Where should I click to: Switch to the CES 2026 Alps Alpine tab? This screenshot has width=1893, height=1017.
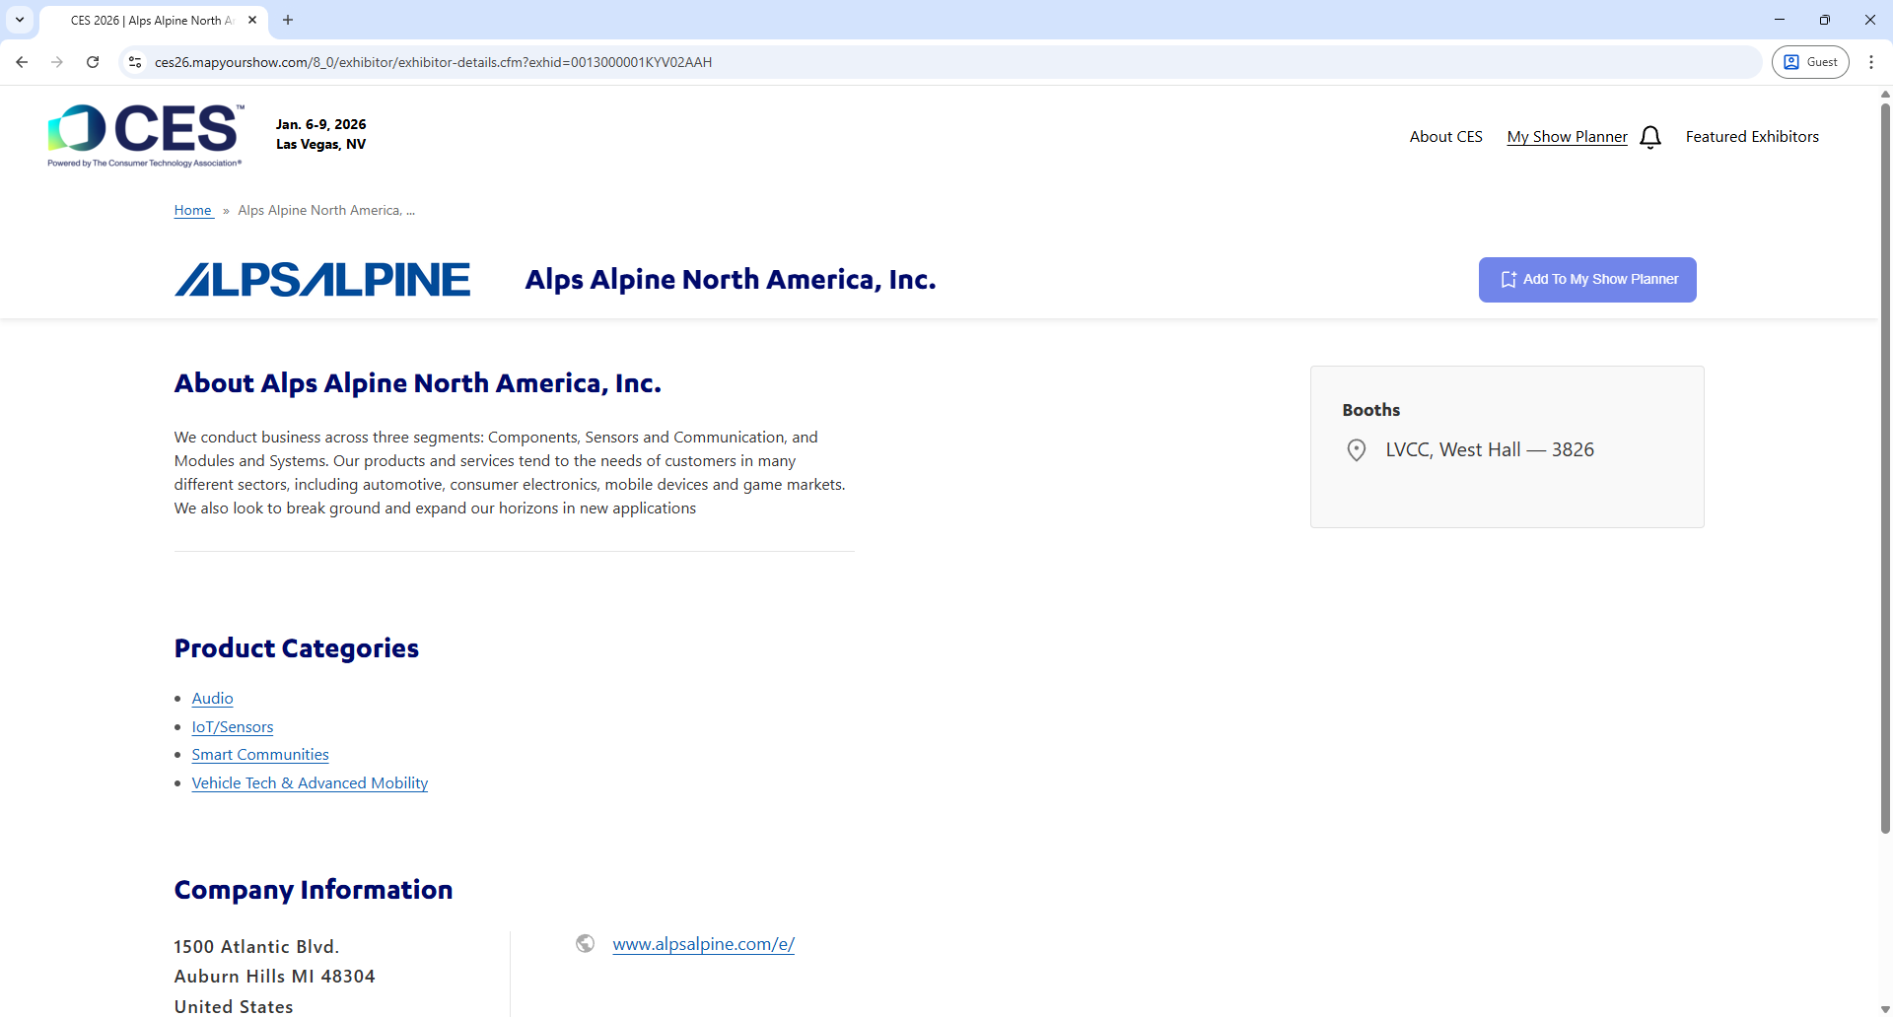click(148, 20)
